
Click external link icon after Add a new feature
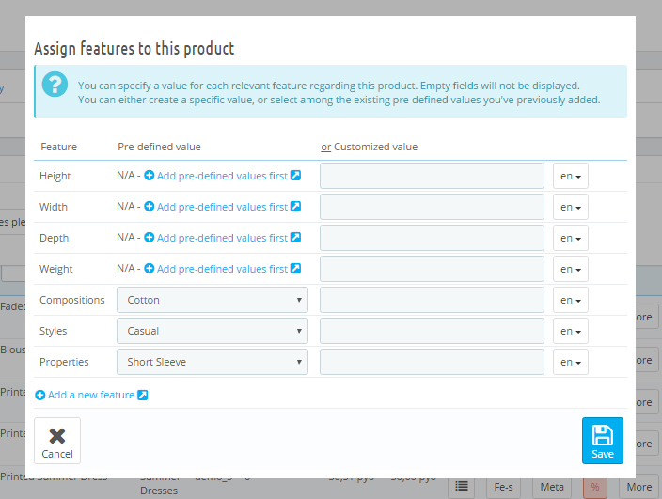[143, 395]
